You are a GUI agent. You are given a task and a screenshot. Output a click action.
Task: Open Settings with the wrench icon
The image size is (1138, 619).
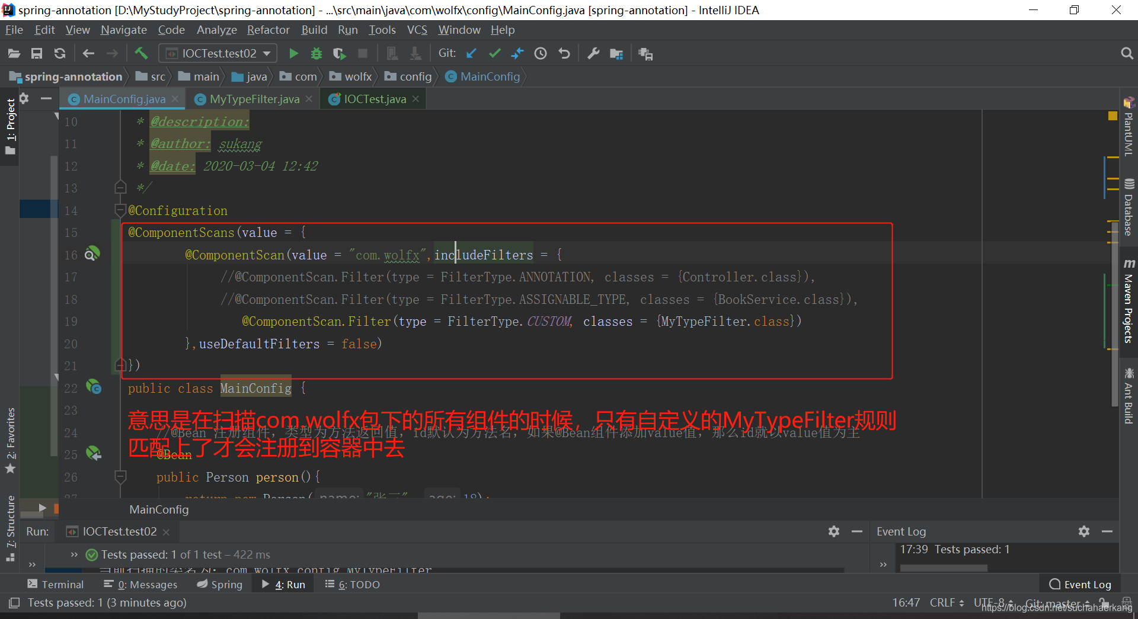tap(593, 54)
